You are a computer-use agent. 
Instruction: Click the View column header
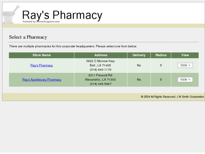pyautogui.click(x=185, y=55)
